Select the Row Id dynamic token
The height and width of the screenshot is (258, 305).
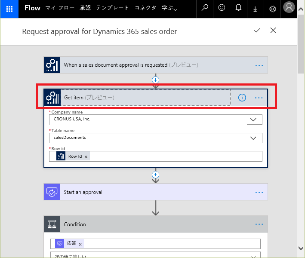coord(73,157)
